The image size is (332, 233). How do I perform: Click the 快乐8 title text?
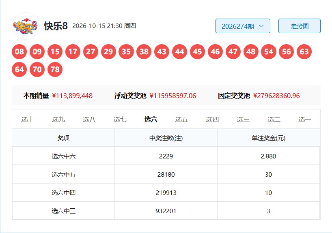56,26
